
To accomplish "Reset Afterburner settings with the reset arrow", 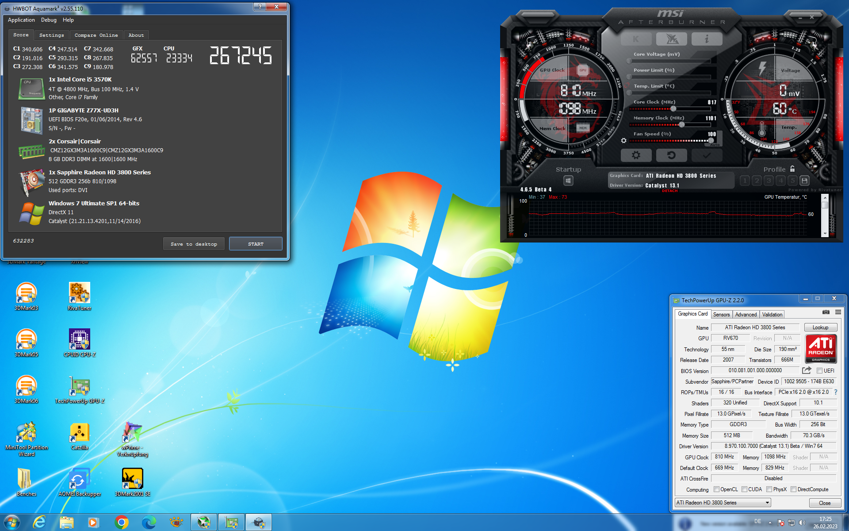I will [671, 155].
